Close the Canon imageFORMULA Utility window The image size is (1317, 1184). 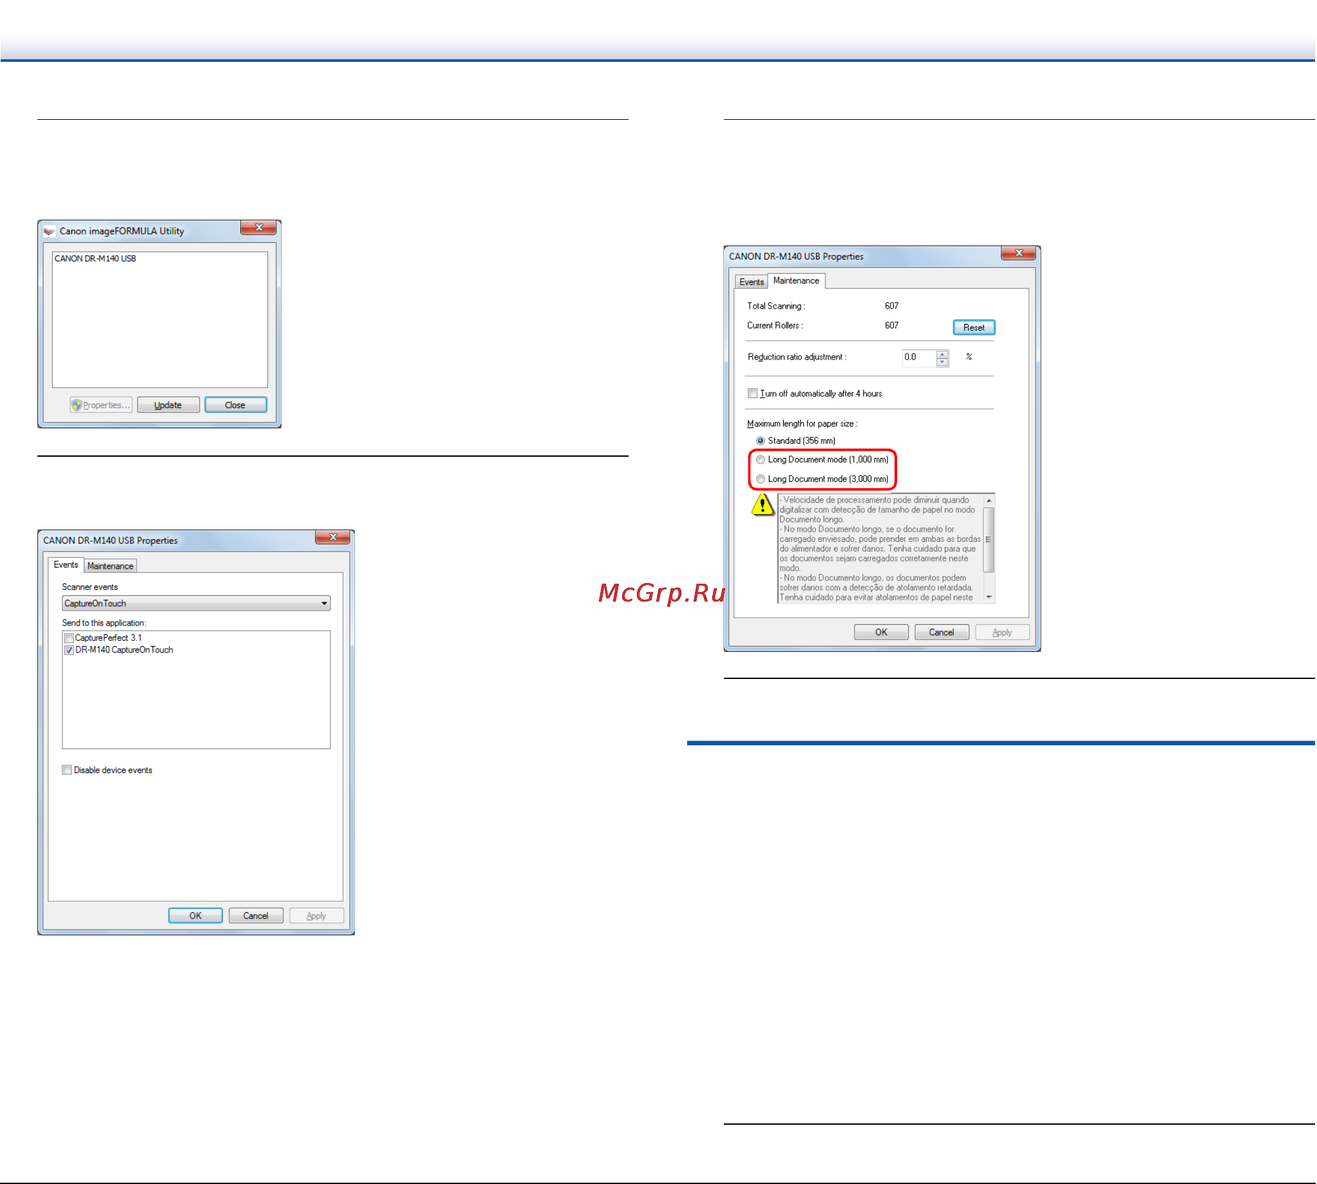point(259,227)
